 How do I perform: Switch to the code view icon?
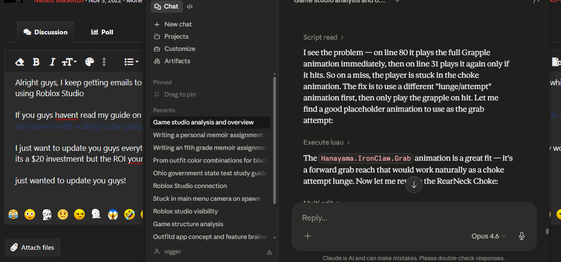click(190, 7)
